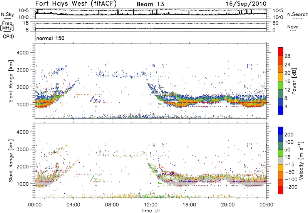Click the "08:00" time tick label
Screen dimensions: 308x213
click(x=112, y=205)
